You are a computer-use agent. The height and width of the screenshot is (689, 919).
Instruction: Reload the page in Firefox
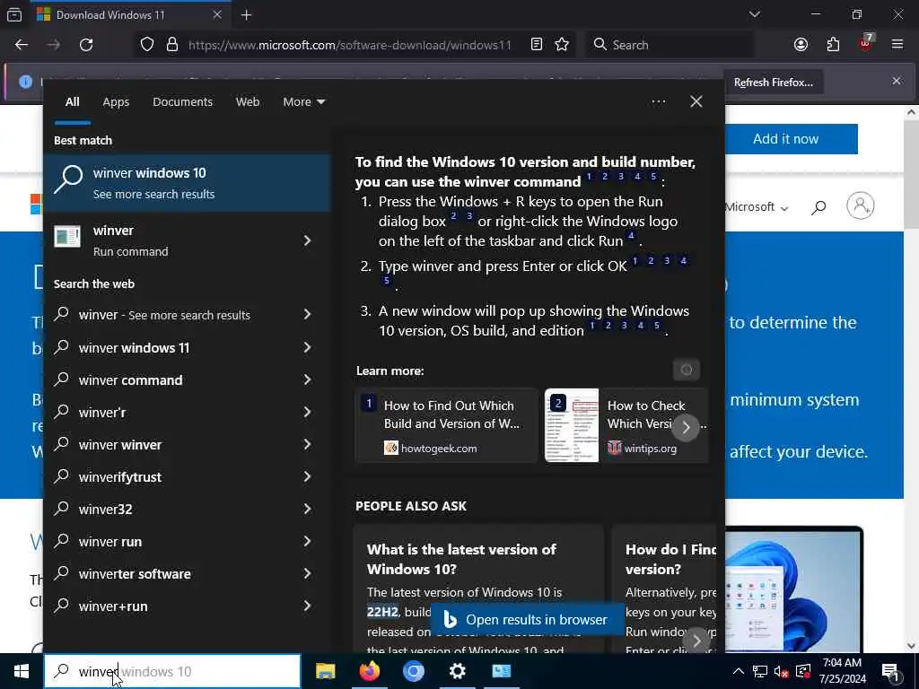86,45
